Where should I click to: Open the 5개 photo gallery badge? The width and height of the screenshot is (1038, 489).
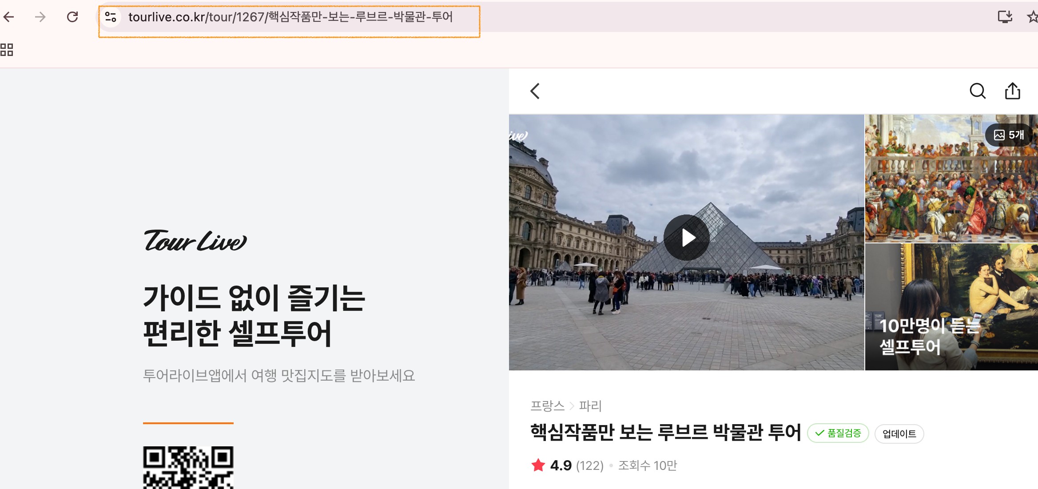[x=1009, y=135]
